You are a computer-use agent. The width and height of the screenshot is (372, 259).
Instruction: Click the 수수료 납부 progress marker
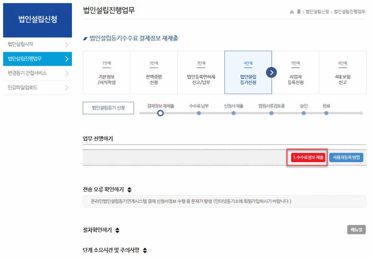(x=199, y=113)
